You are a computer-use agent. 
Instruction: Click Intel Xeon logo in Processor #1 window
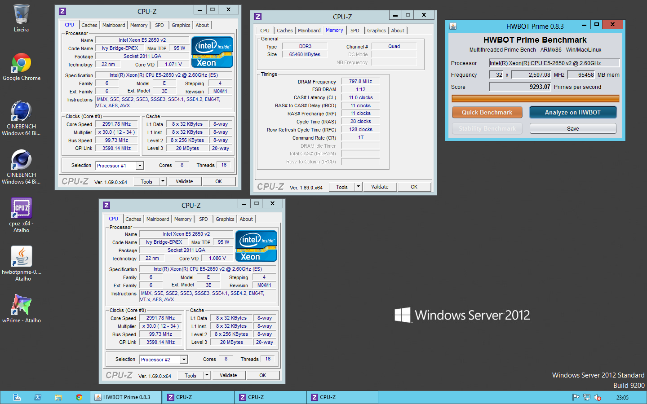click(212, 52)
